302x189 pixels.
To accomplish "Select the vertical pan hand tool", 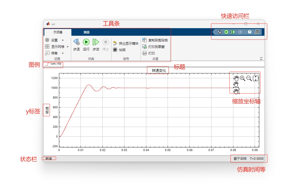I will [236, 91].
